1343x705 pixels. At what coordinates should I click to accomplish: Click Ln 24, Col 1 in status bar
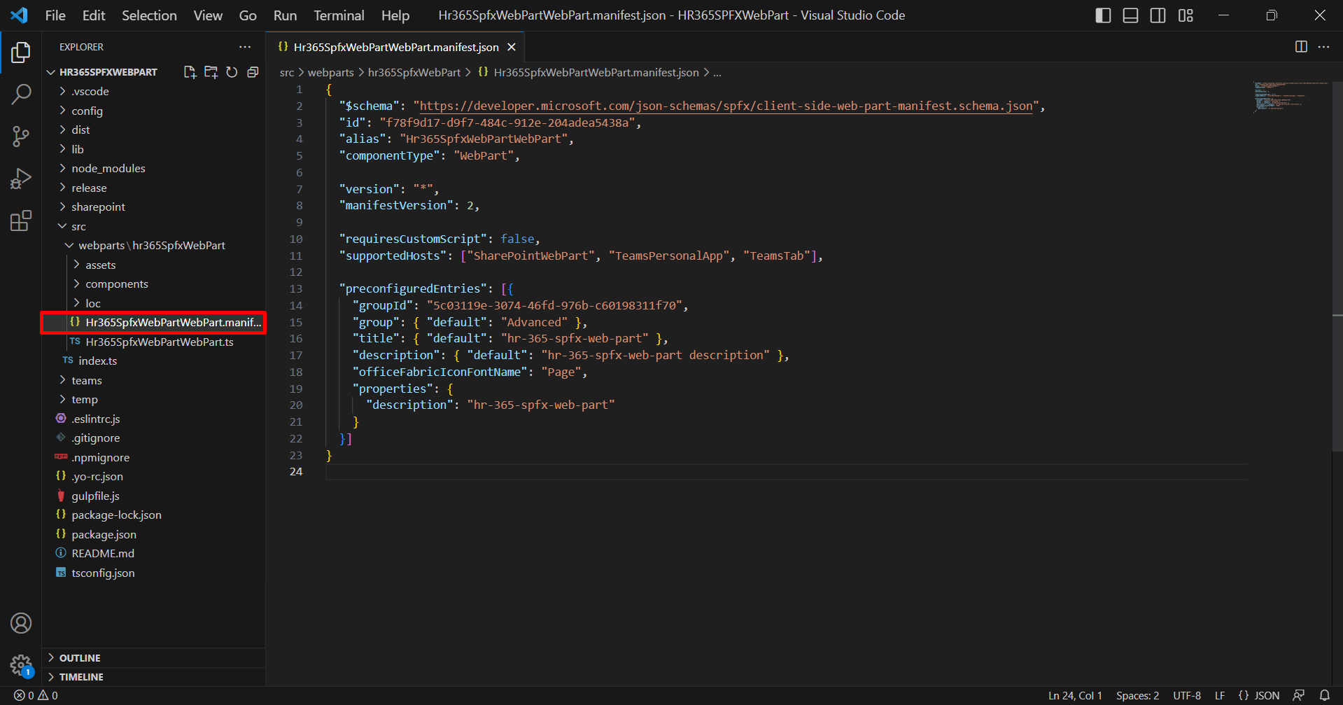[1075, 695]
